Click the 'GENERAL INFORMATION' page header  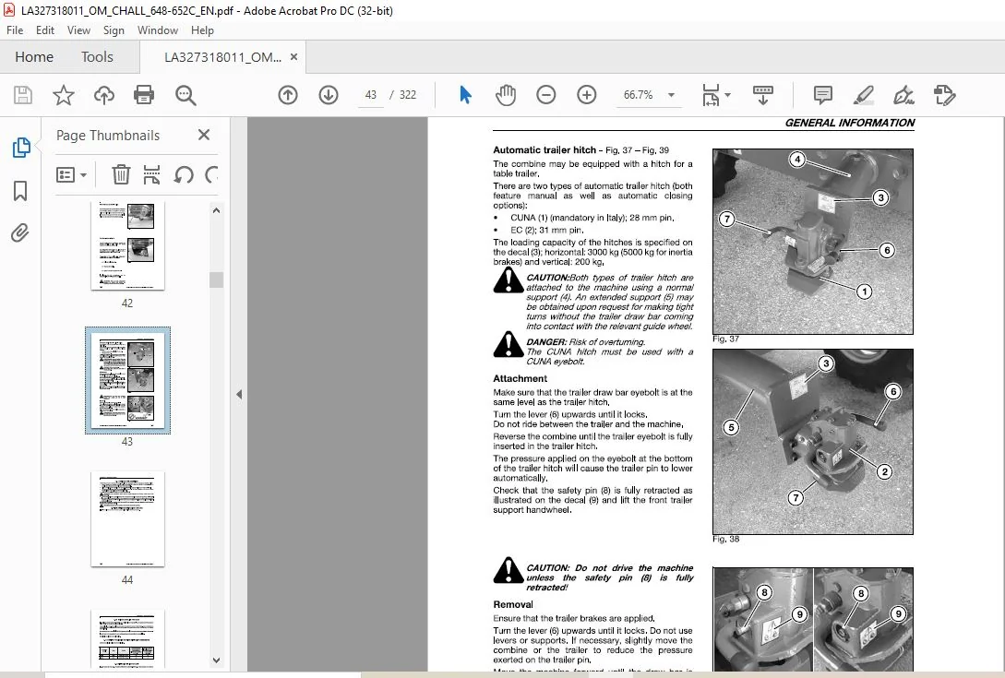pos(849,123)
